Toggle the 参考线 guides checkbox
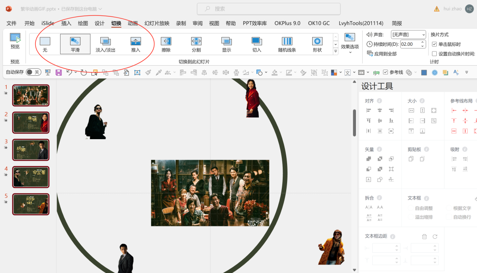Screen dimensions: 477x273 click(x=386, y=72)
